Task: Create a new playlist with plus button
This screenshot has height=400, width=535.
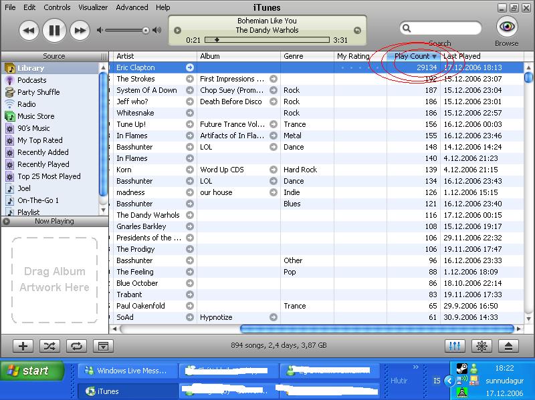Action: (x=23, y=346)
